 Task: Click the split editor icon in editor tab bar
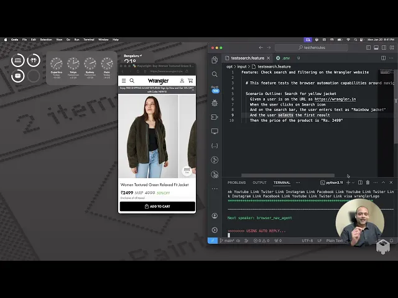(x=383, y=58)
